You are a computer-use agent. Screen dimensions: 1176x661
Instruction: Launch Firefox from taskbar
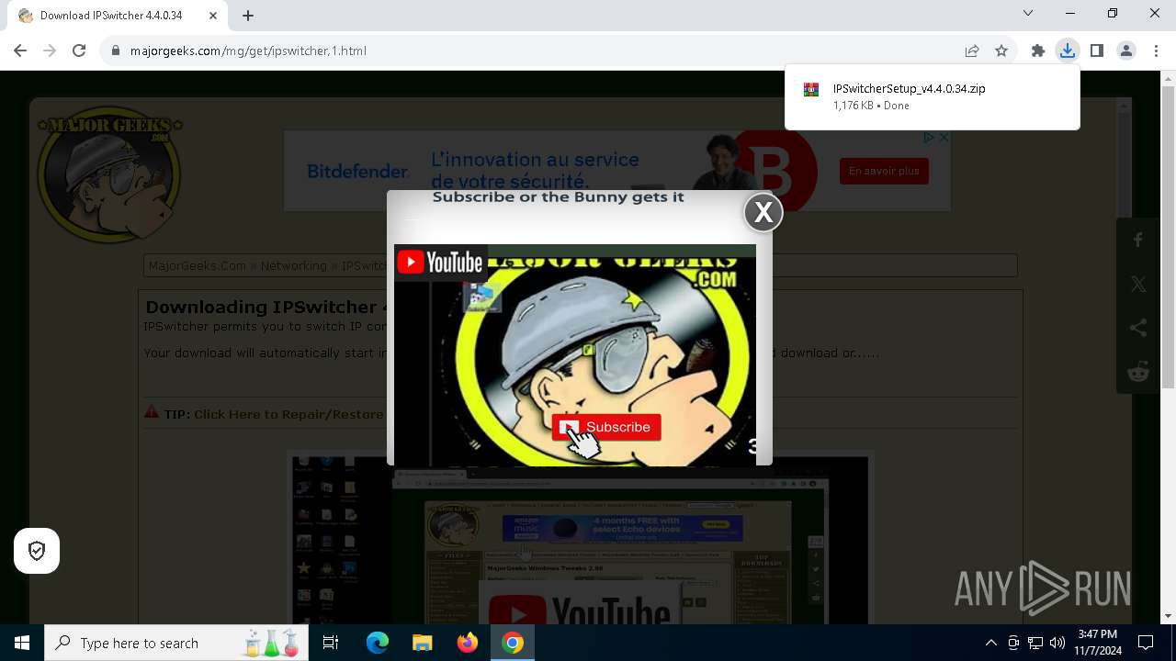pos(468,643)
